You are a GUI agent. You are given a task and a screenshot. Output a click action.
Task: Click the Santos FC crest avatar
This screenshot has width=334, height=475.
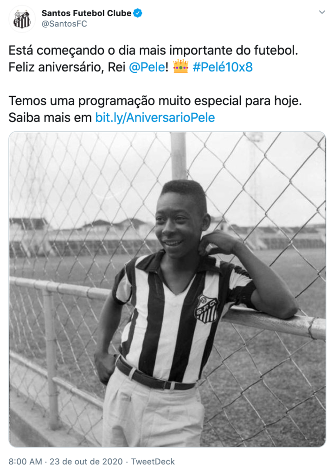pyautogui.click(x=22, y=19)
